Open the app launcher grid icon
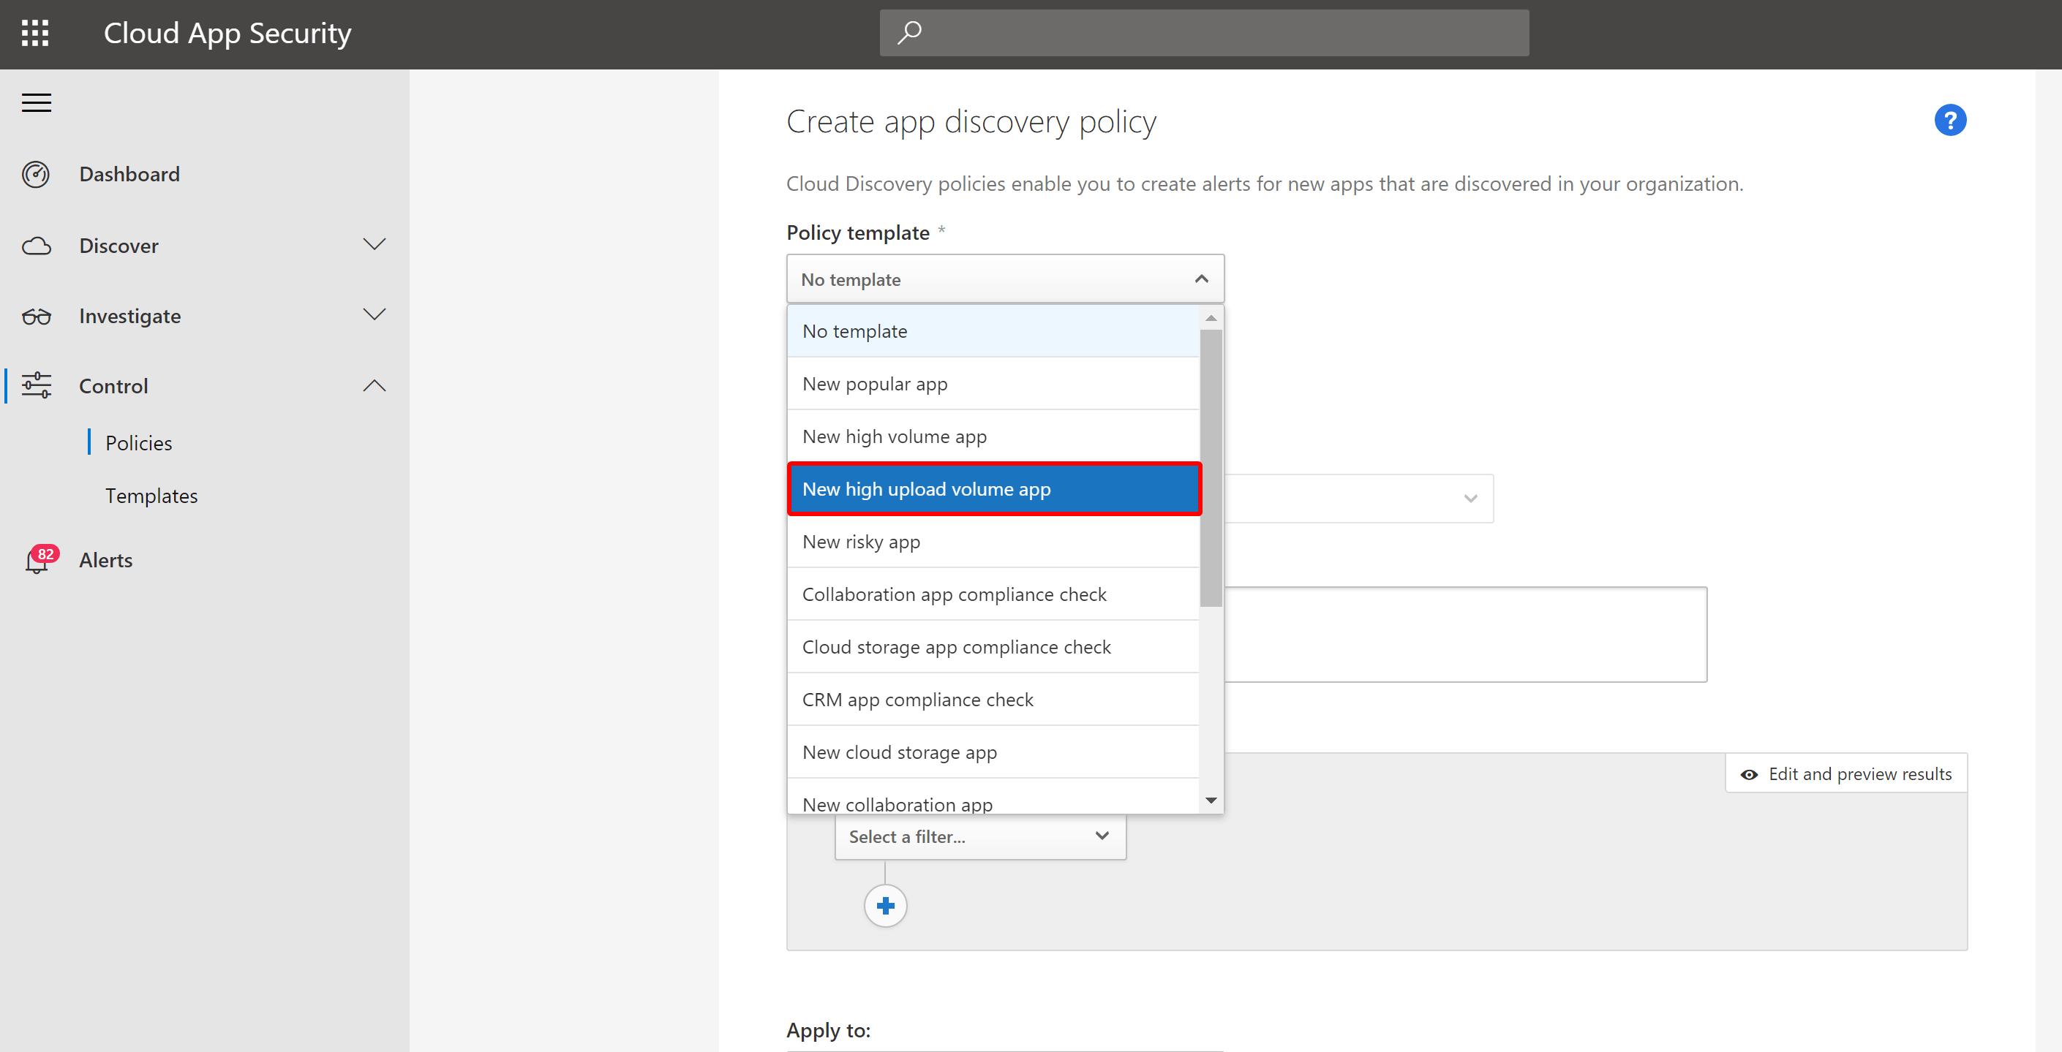 [35, 33]
